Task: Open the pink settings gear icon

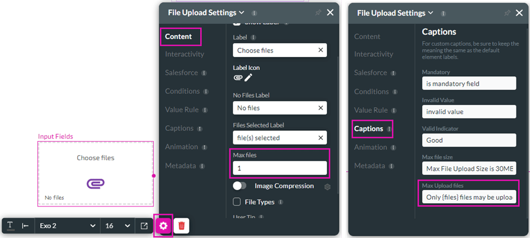Action: pos(163,226)
